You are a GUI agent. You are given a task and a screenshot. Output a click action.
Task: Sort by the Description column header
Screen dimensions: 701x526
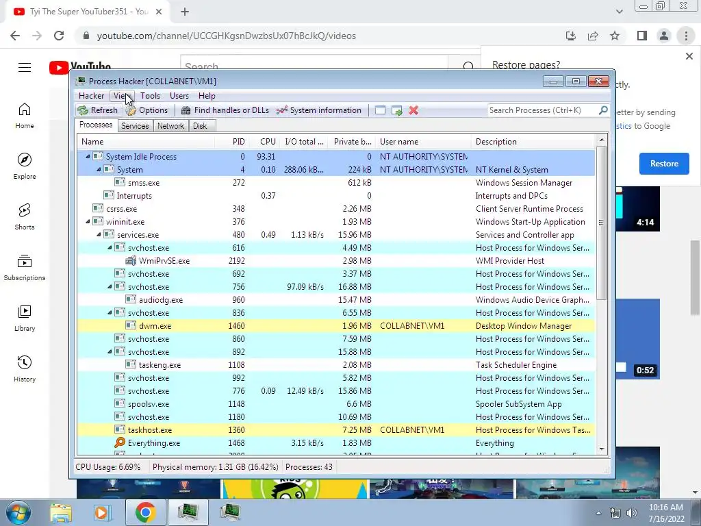pyautogui.click(x=533, y=142)
